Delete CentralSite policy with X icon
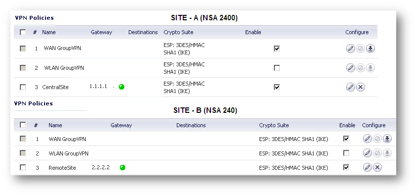The image size is (417, 196). coord(361,87)
